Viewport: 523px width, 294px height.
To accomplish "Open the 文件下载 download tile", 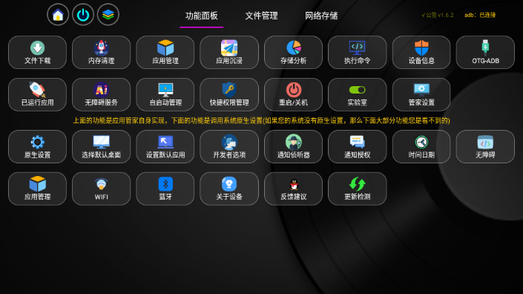I will 37,53.
